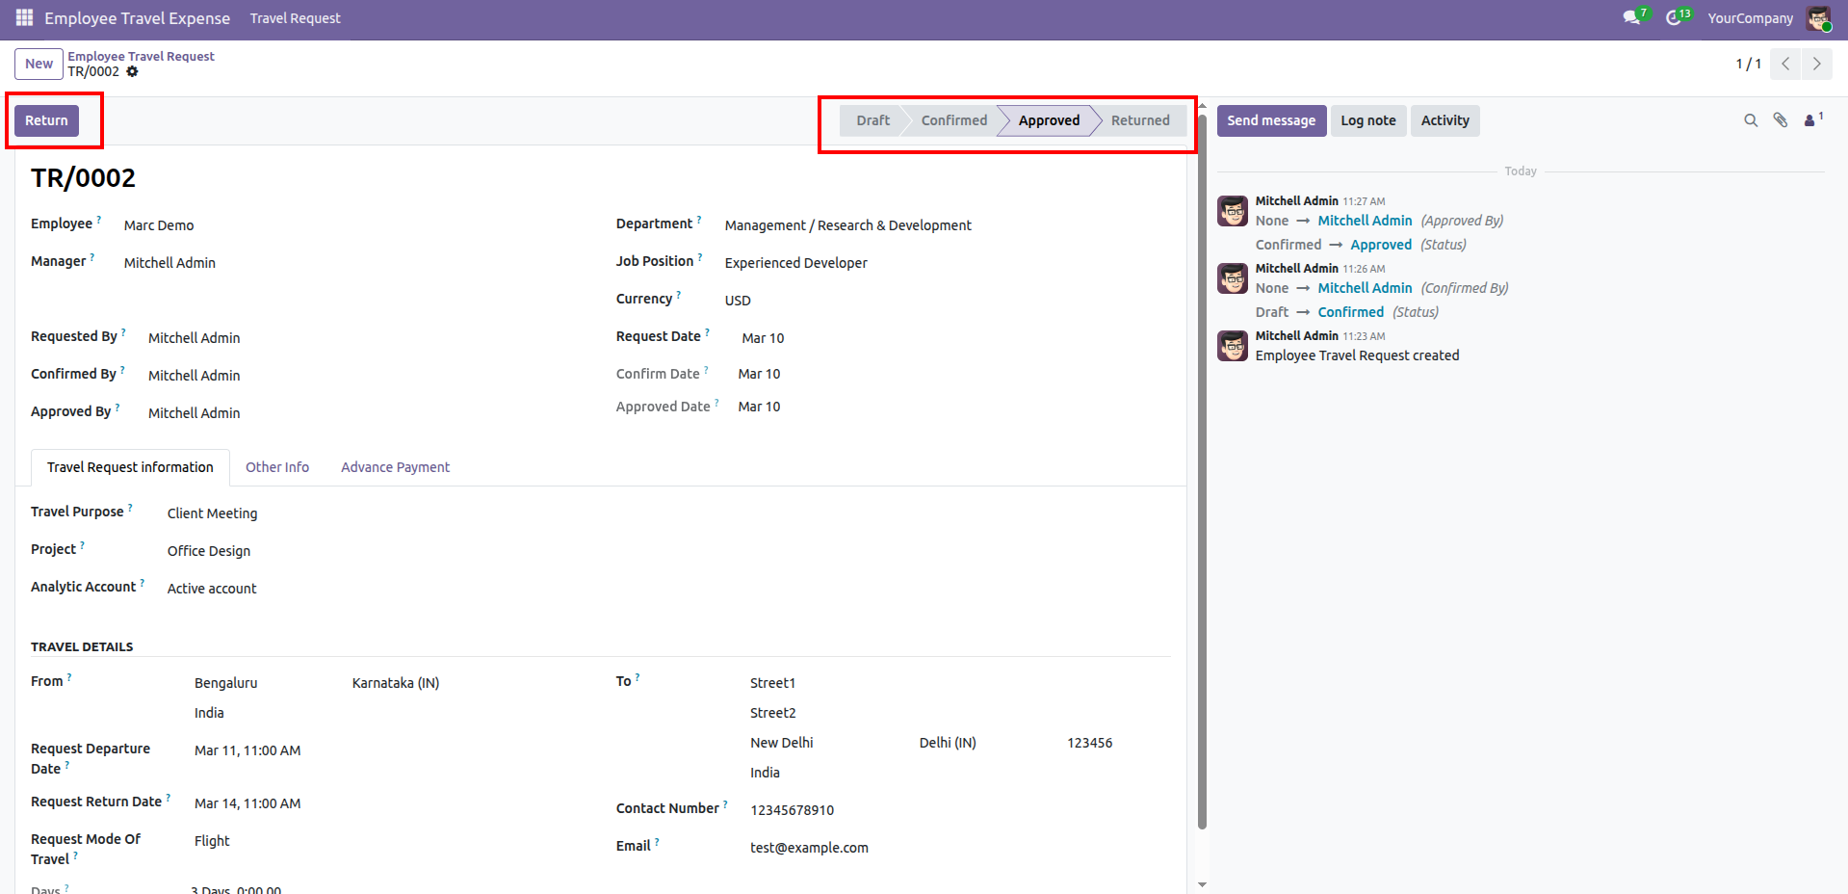Open the conversations messages icon
Image resolution: width=1848 pixels, height=894 pixels.
click(1630, 18)
